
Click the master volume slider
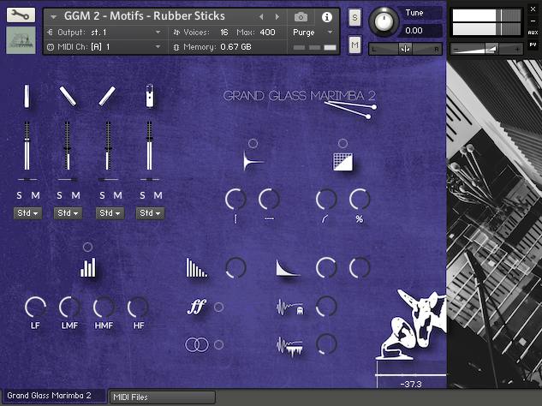click(486, 50)
